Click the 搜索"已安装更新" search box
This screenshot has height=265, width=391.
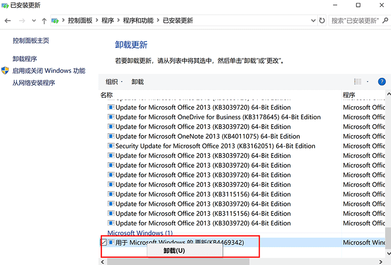[357, 21]
